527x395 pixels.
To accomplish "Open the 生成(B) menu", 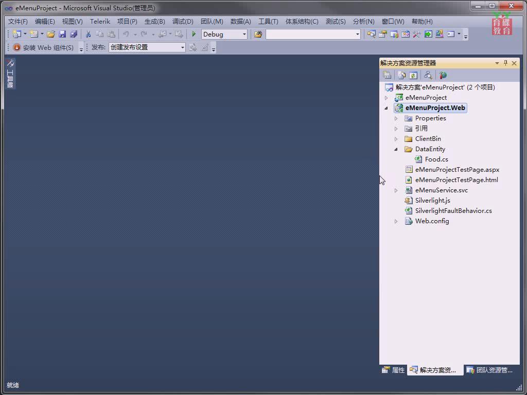I will click(154, 22).
